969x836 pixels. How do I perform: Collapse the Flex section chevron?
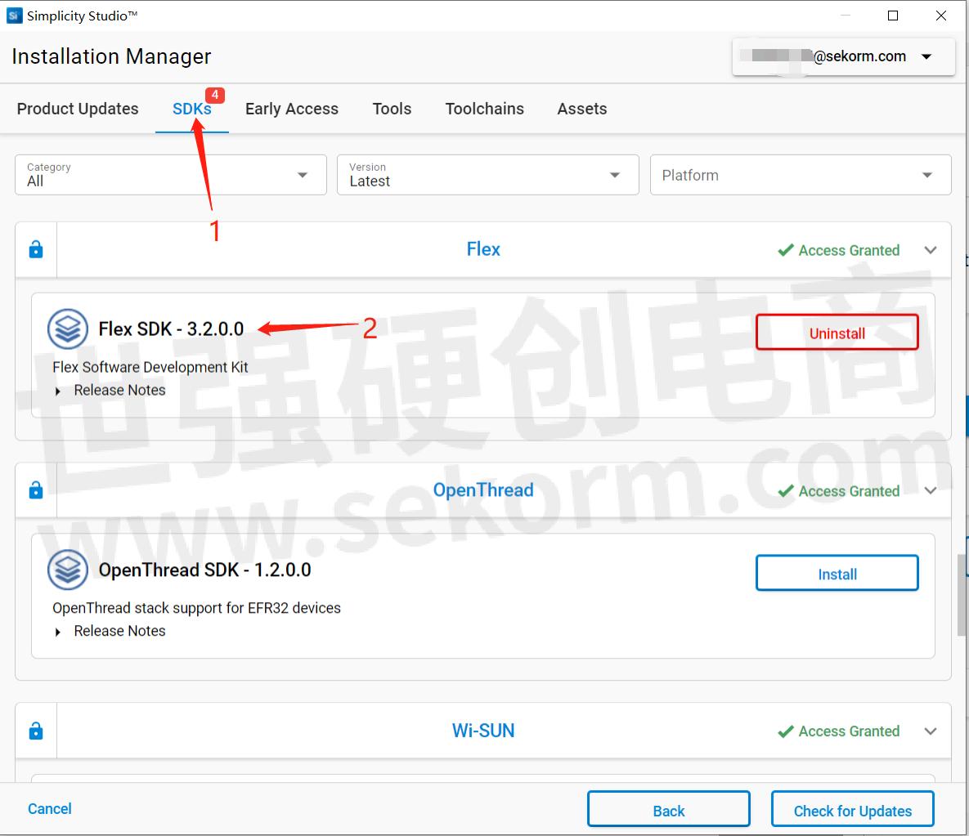tap(931, 250)
